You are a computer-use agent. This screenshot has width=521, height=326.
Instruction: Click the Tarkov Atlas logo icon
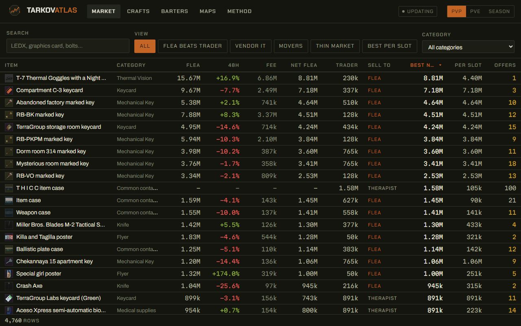click(x=15, y=11)
